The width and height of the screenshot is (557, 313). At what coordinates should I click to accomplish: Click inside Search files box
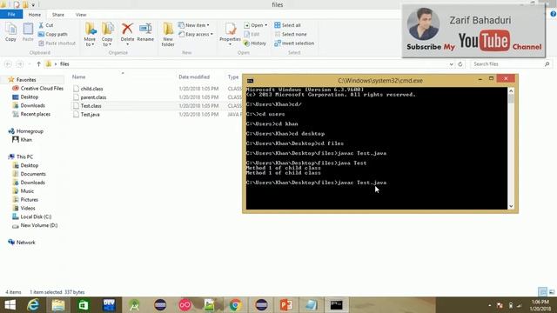pyautogui.click(x=507, y=63)
